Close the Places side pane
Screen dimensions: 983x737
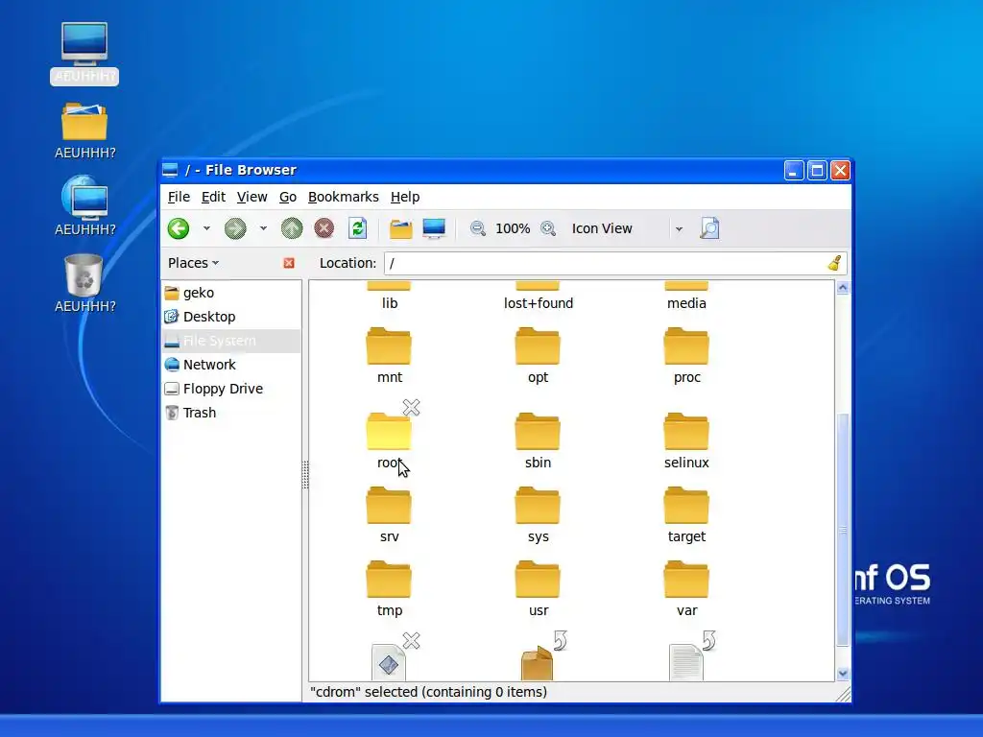coord(289,263)
